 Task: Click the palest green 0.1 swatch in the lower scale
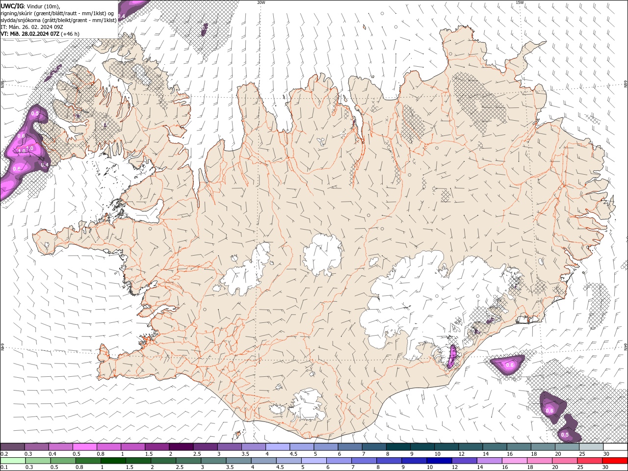tap(13, 461)
